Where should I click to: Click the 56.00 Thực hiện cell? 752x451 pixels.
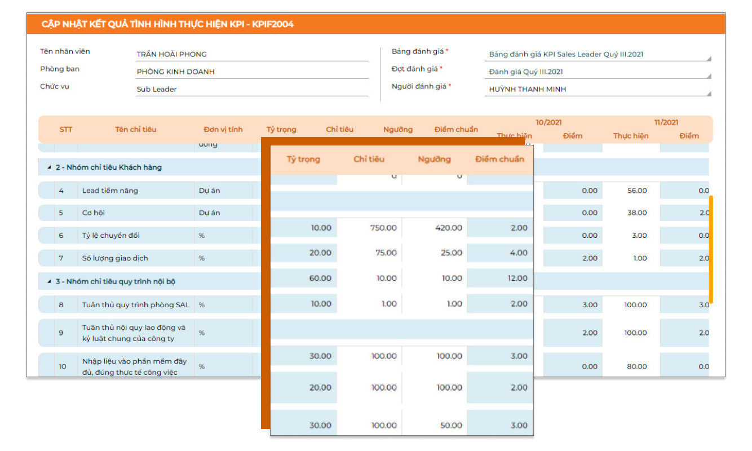pos(637,191)
